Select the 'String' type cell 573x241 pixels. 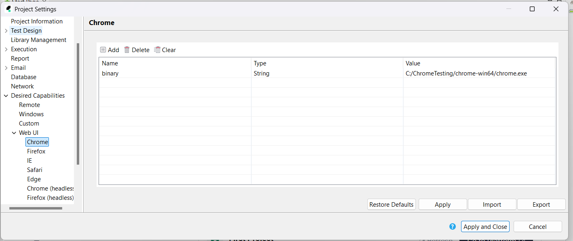(x=327, y=73)
